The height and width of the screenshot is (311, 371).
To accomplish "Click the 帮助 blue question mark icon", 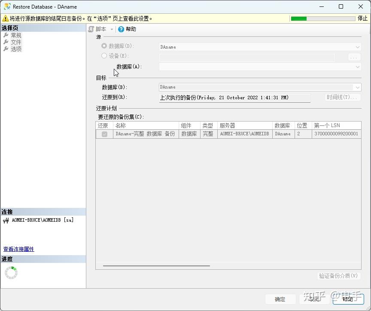I will point(122,29).
